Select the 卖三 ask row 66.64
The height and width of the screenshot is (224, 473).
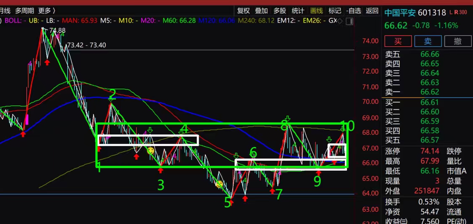(x=427, y=73)
